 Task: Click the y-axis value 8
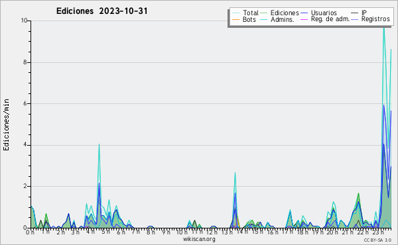25,62
